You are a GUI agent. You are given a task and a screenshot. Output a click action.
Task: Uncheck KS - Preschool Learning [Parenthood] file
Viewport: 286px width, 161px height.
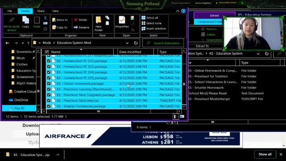coord(49,89)
